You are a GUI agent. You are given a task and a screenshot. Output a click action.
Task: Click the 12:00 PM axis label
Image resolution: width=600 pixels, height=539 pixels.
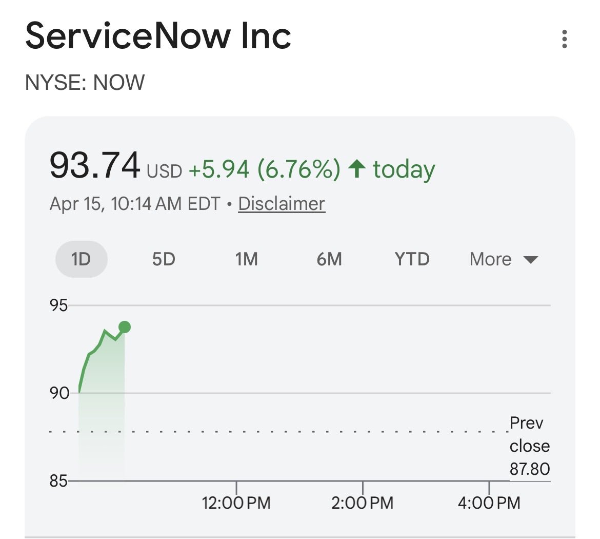point(236,503)
